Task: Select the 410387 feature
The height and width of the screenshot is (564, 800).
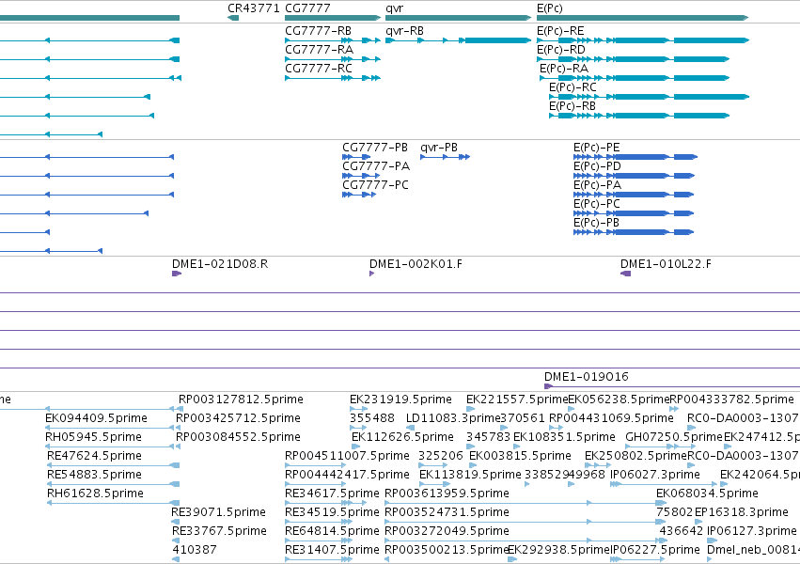Action: click(x=176, y=560)
